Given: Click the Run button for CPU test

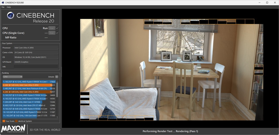Looking at the screenshot, I should point(52,28).
